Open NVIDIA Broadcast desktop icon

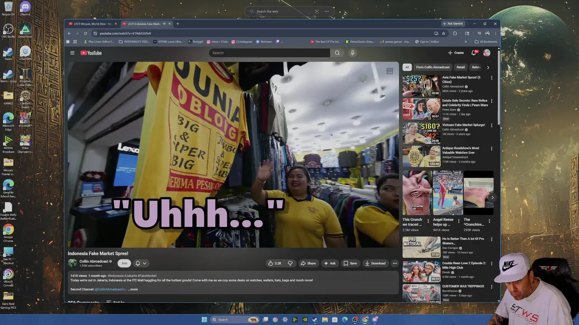(8, 144)
